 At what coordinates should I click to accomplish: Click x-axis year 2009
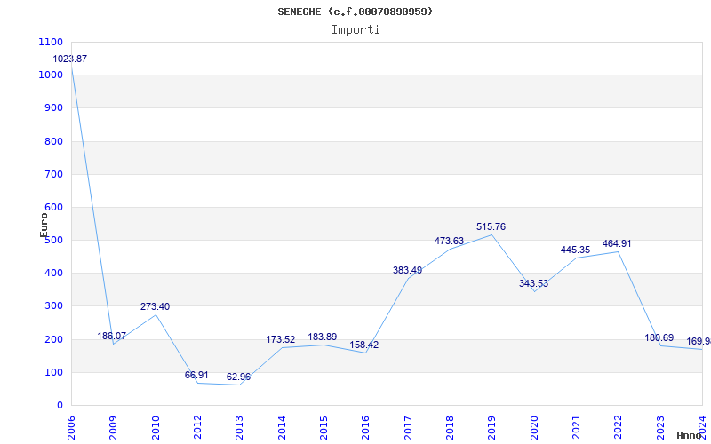coord(114,428)
